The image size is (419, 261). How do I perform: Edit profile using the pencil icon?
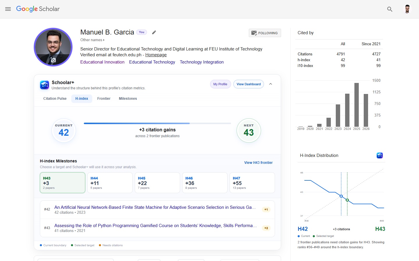click(154, 32)
